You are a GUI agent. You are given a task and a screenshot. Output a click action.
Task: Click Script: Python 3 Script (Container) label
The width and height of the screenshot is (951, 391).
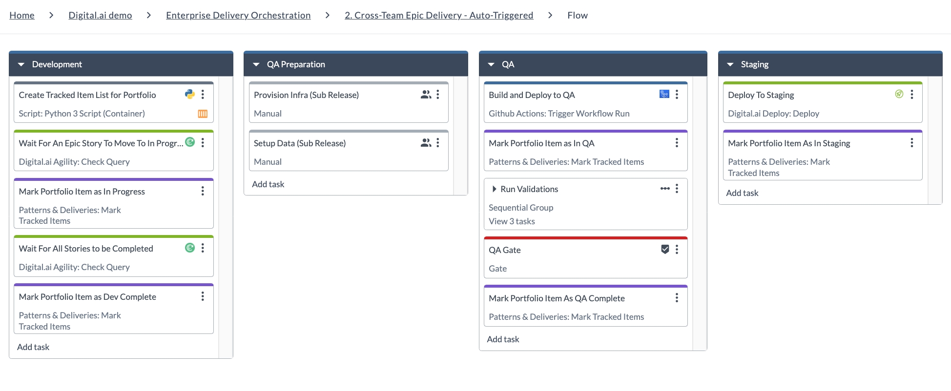[x=82, y=114]
